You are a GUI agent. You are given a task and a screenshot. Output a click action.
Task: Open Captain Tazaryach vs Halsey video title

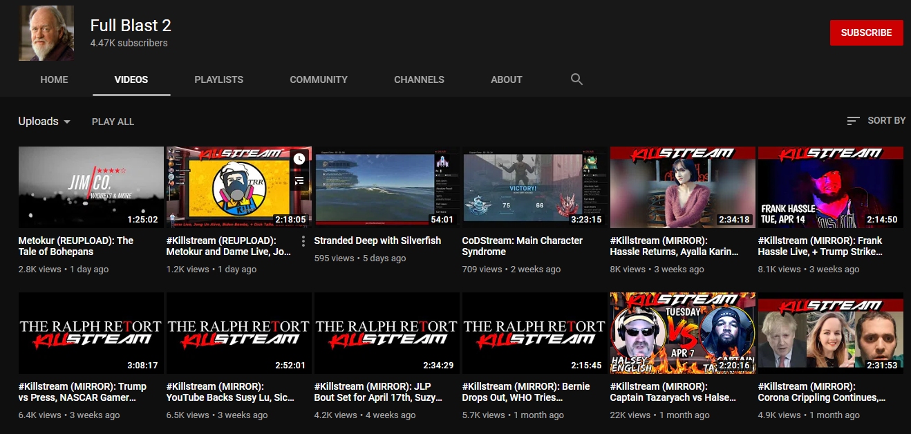(673, 392)
